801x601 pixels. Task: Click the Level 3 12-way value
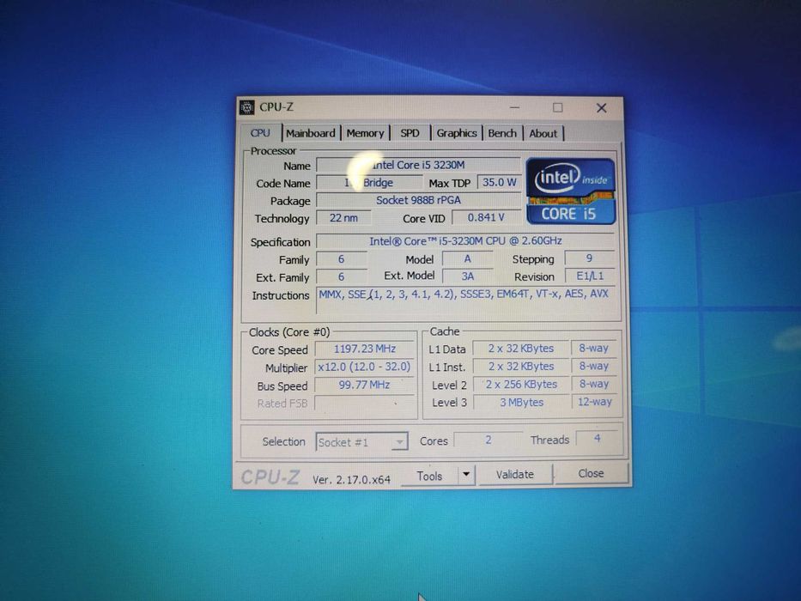(594, 402)
